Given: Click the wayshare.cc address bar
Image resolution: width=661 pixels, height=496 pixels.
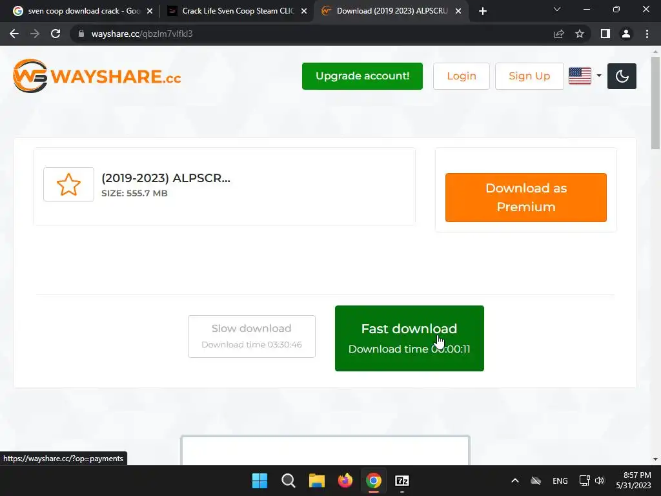Looking at the screenshot, I should pyautogui.click(x=312, y=34).
